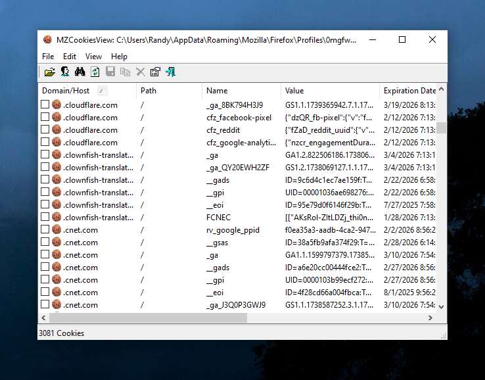
Task: Click the horizontal scrollbar left arrow
Action: [43, 318]
